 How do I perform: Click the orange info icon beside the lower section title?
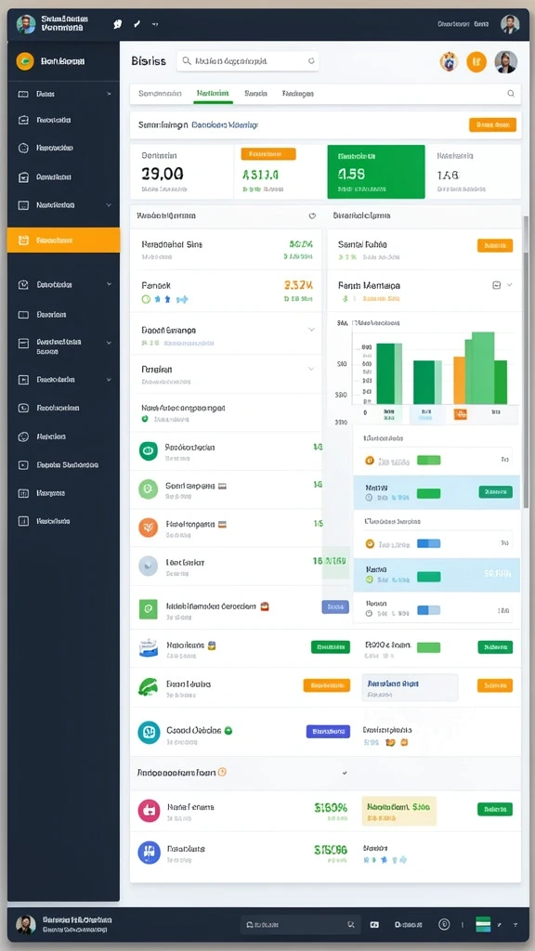coord(222,772)
